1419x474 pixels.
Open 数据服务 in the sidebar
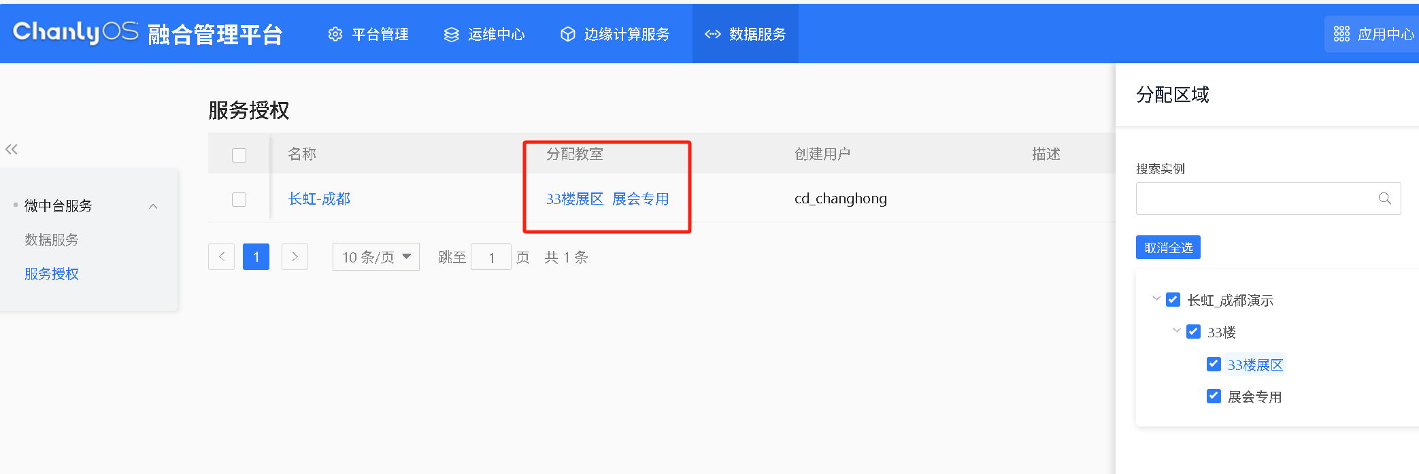52,240
